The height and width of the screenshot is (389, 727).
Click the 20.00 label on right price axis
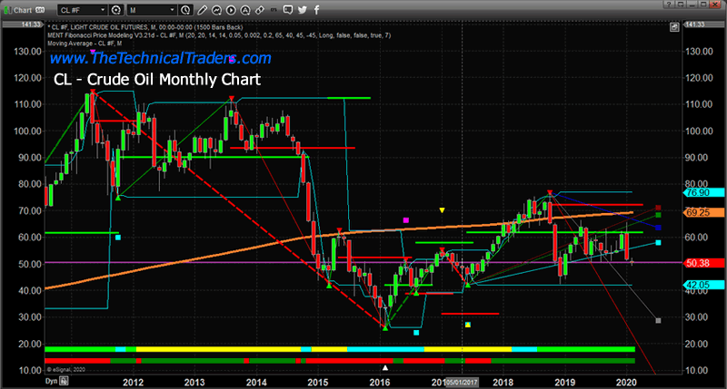[x=697, y=344]
